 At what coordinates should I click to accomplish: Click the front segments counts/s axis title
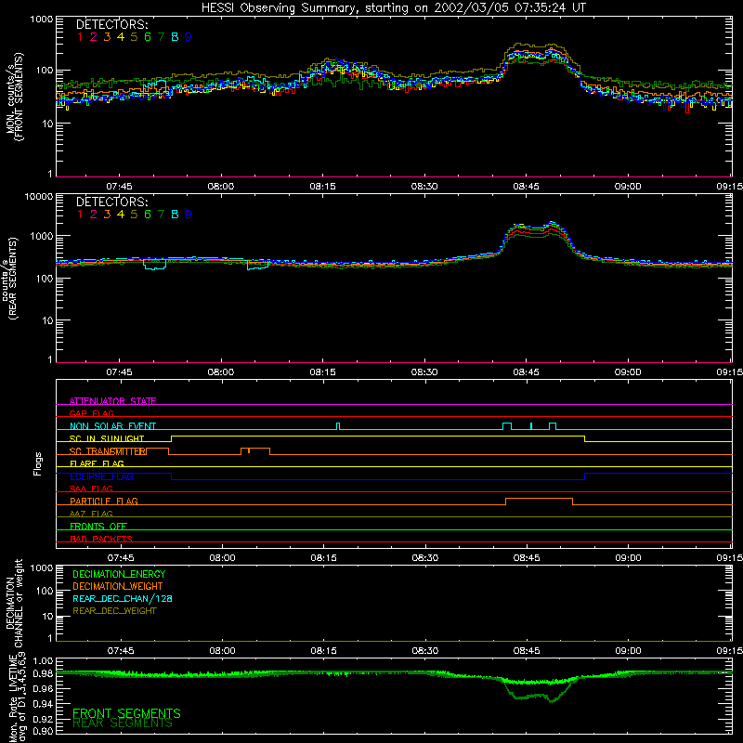coord(14,97)
